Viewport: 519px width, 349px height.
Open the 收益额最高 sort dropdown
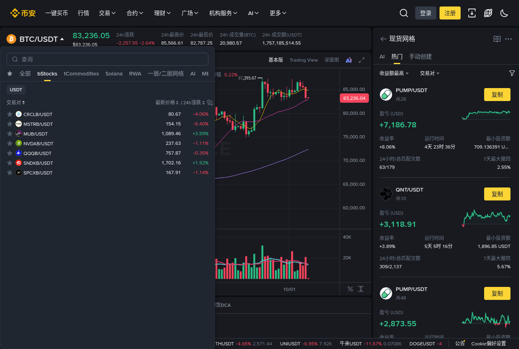(x=394, y=73)
